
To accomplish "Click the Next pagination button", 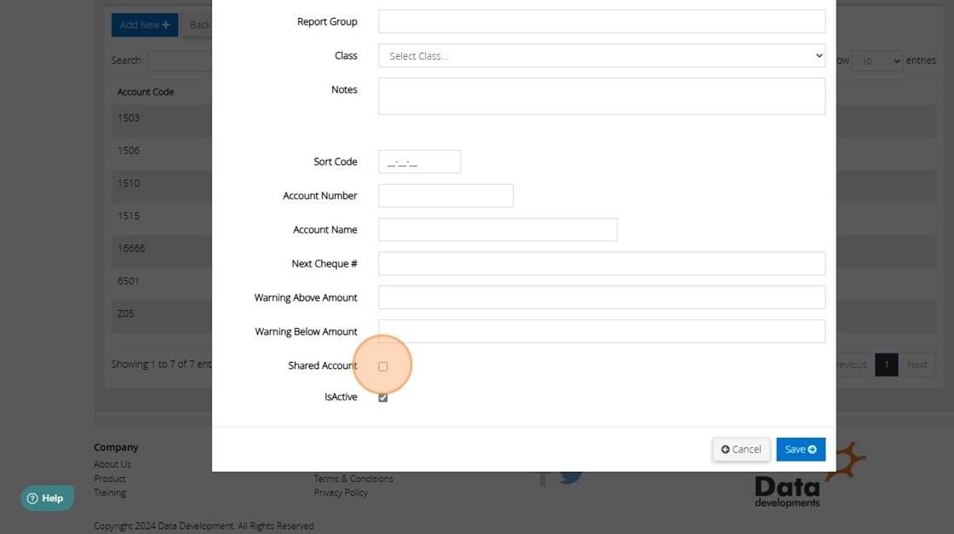I will point(917,365).
